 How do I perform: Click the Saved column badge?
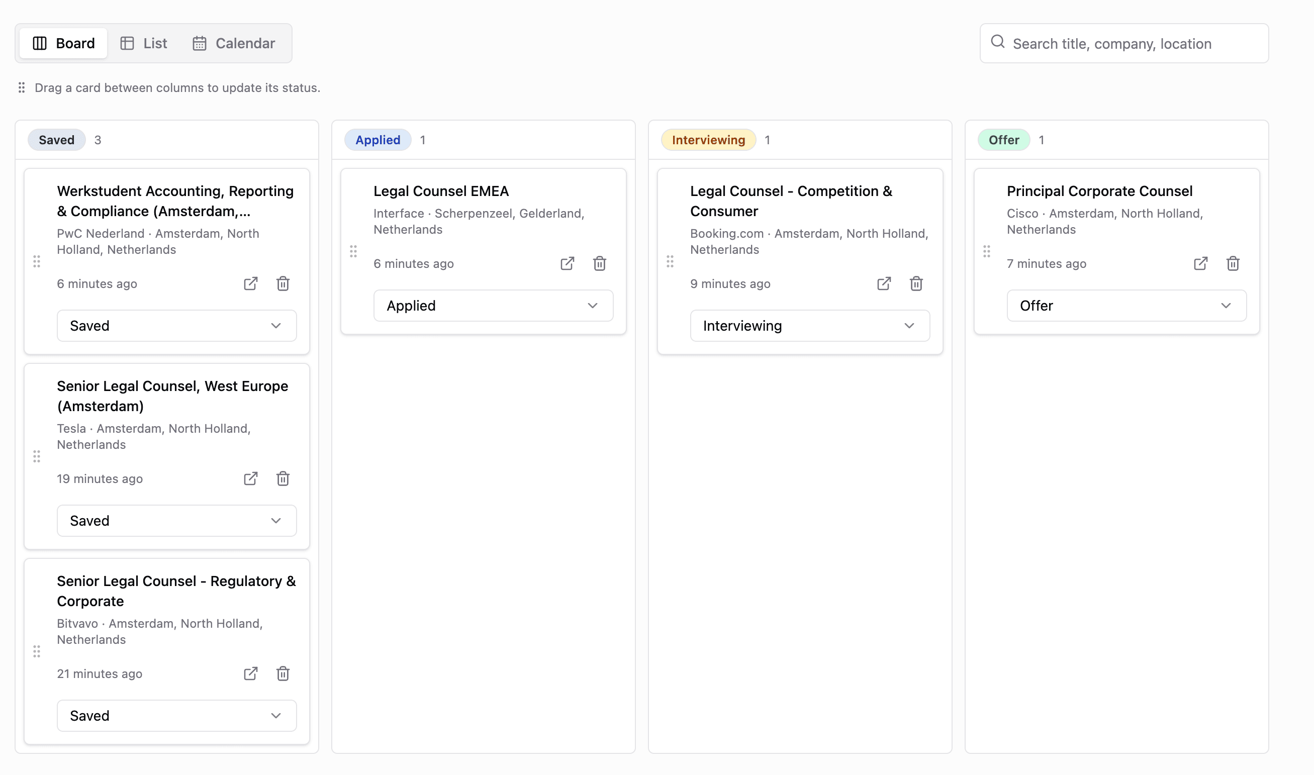click(56, 140)
